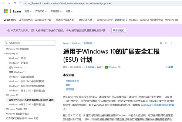
Task: Select Windows 11企业功能控制 in sidebar
Action: [x=21, y=77]
